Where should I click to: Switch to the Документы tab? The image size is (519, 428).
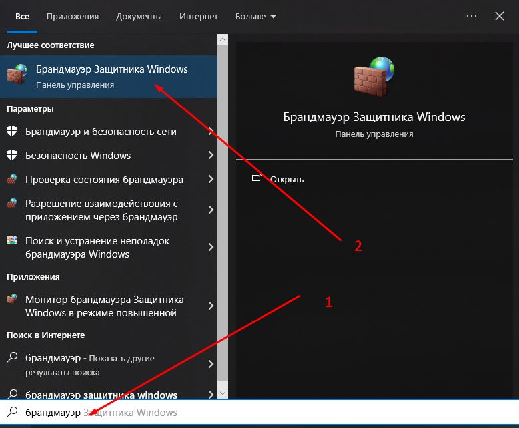coord(139,16)
